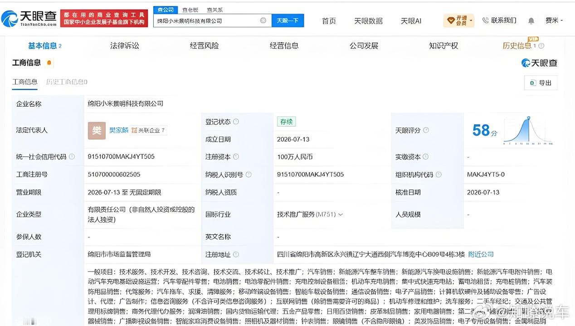This screenshot has height=326, width=575.
Task: Click the 100万人民币 registered capital value
Action: [295, 156]
